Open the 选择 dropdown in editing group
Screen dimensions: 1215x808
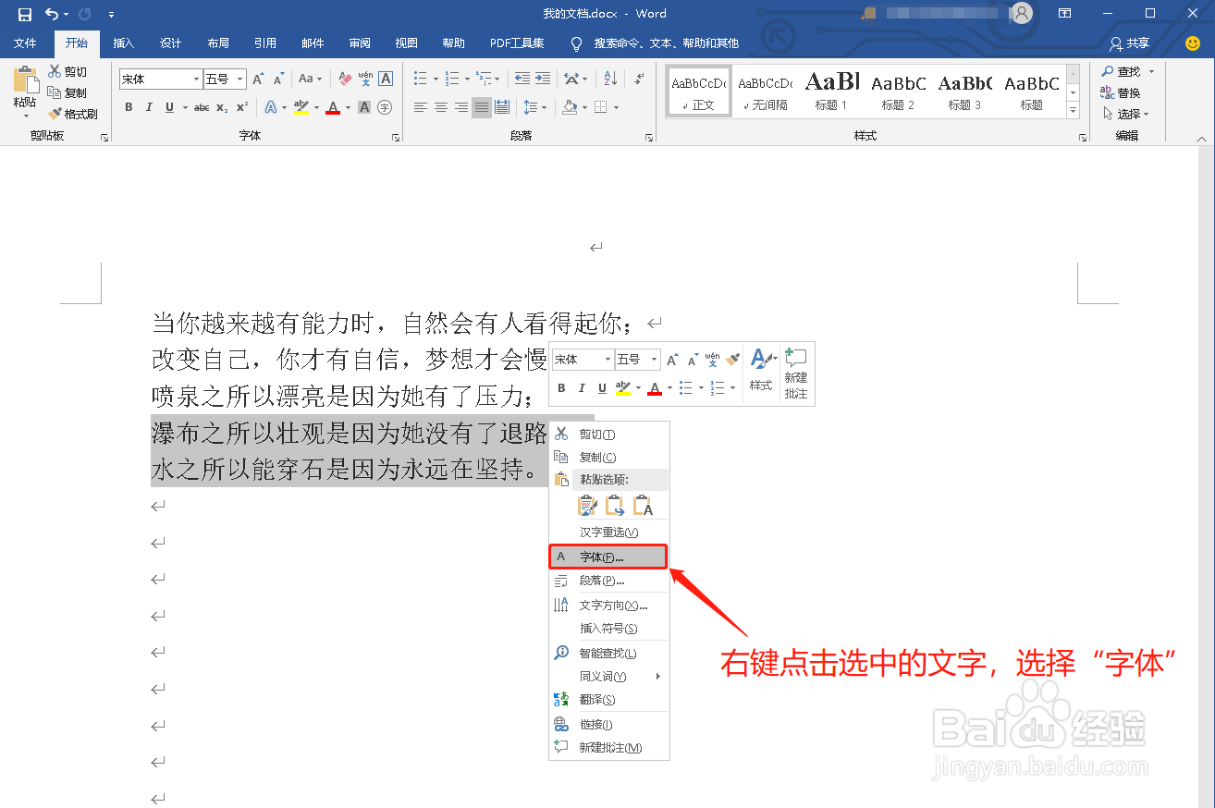tap(1126, 114)
